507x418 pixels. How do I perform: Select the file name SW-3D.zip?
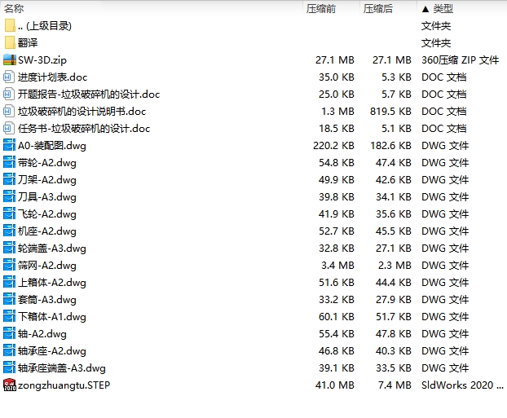coord(42,60)
